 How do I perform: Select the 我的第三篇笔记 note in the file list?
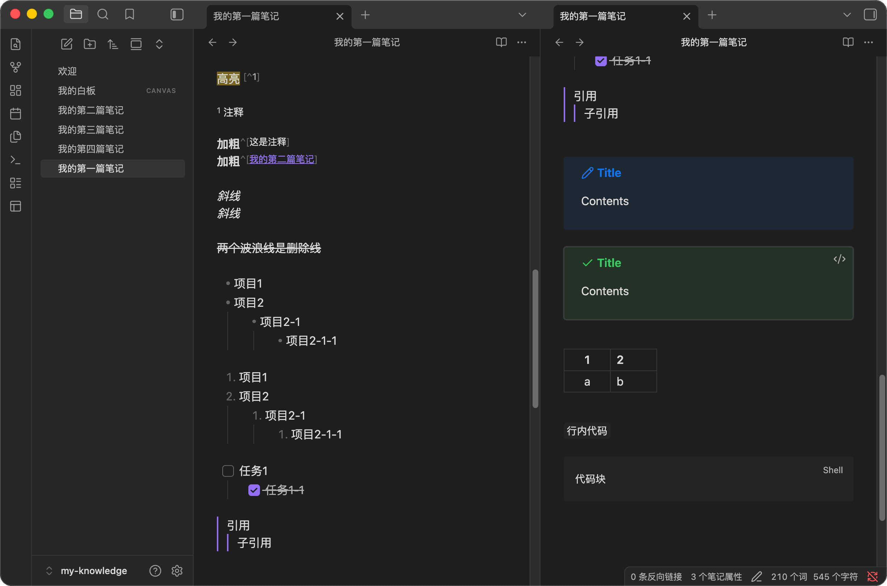[x=91, y=130]
